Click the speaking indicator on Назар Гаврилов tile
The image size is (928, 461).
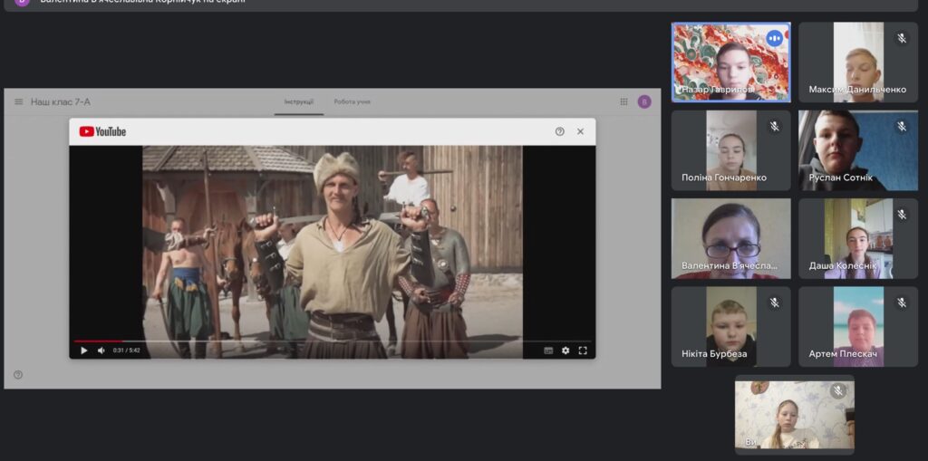pyautogui.click(x=774, y=39)
